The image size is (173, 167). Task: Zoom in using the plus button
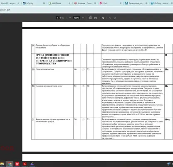point(83,18)
